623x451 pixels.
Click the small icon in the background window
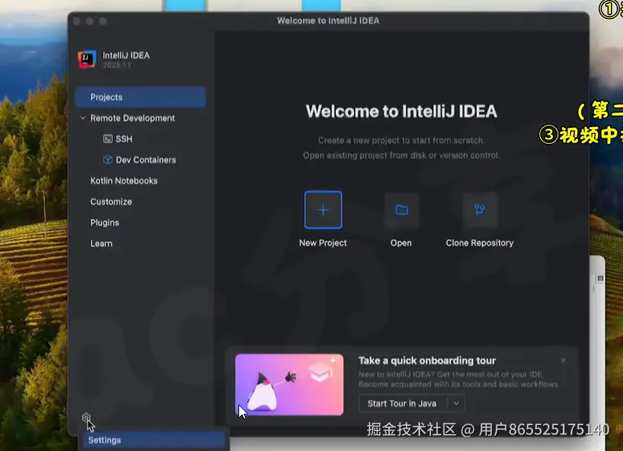[600, 278]
